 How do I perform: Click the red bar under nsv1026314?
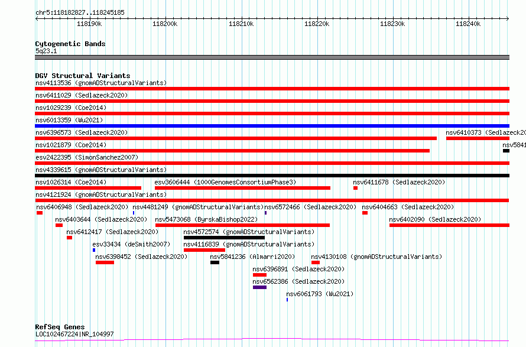tap(88, 188)
